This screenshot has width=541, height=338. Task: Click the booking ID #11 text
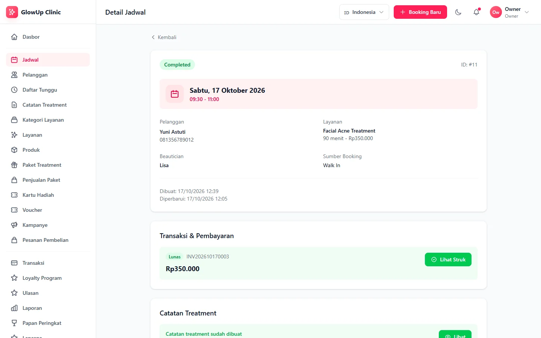[x=469, y=65]
